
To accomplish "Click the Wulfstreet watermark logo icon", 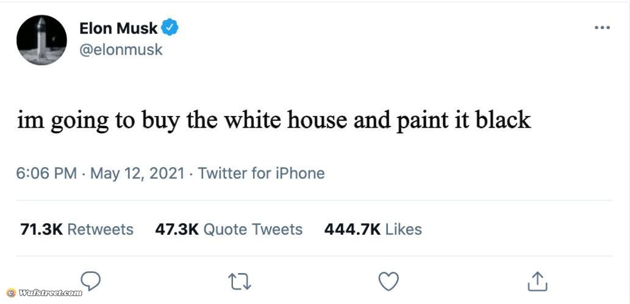I will click(11, 293).
